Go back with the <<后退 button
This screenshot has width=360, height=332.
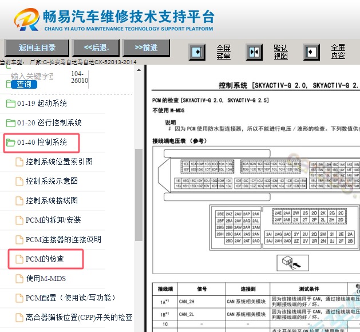click(96, 48)
